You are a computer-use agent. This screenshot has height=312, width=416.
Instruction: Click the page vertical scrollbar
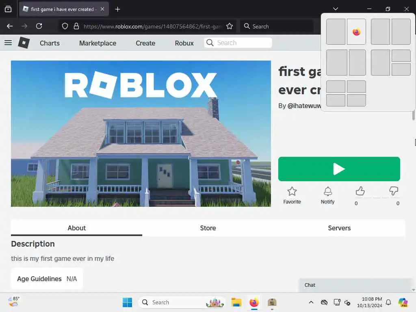[x=413, y=116]
